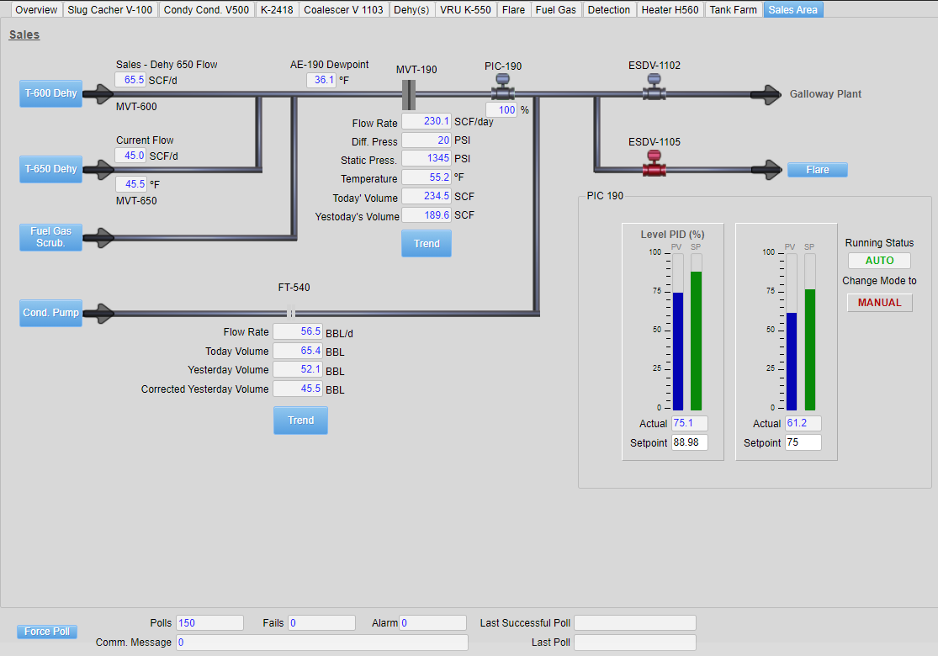The width and height of the screenshot is (938, 656).
Task: Switch to the Tank Farm tab
Action: tap(734, 9)
